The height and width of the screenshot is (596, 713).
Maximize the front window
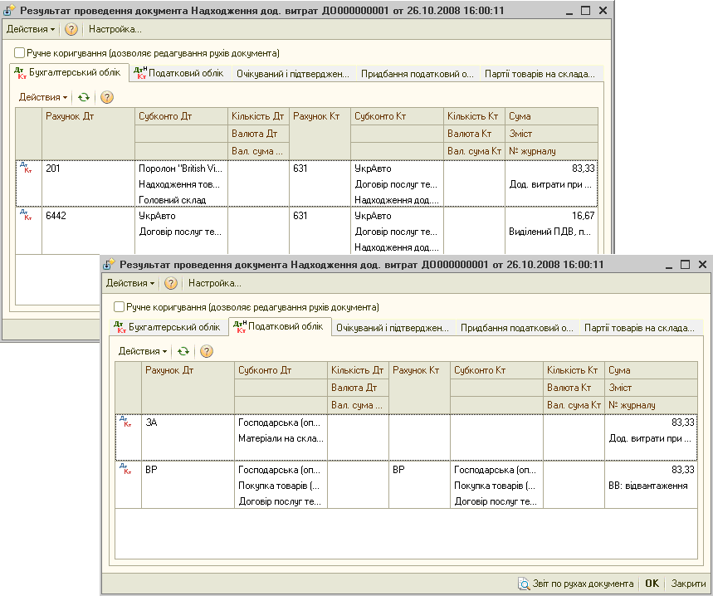685,265
